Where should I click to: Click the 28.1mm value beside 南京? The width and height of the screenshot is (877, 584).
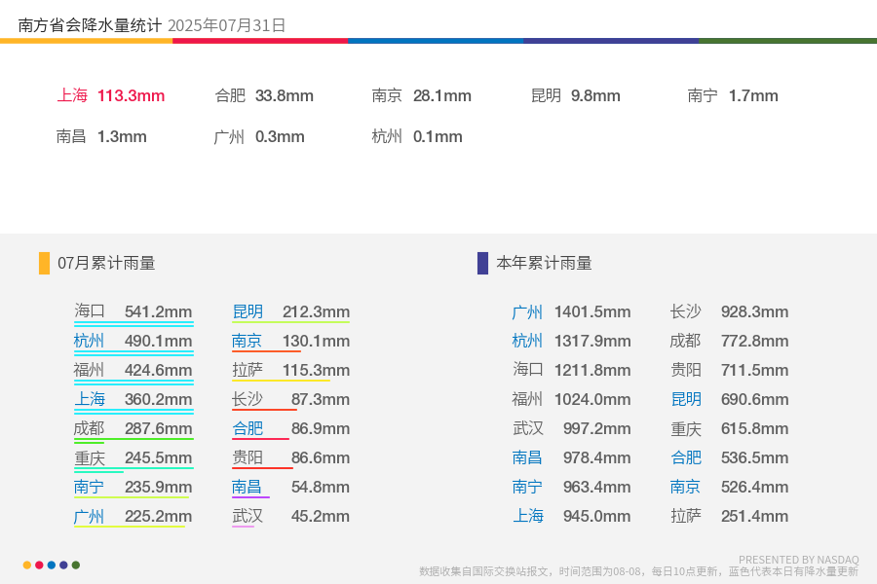(441, 95)
